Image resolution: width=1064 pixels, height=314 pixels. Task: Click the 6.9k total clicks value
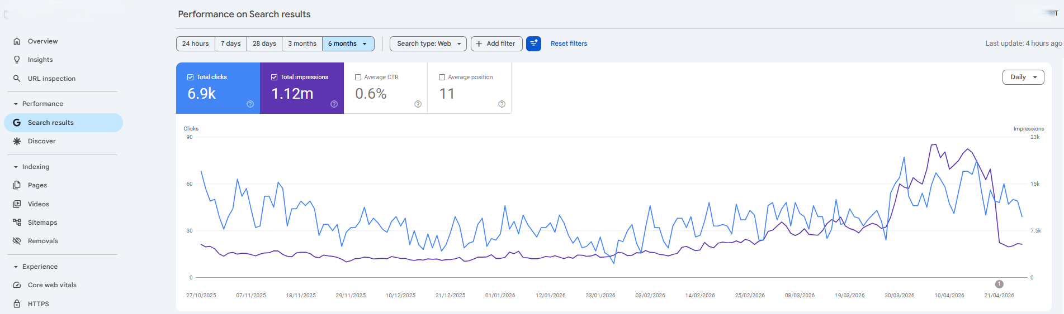coord(201,94)
